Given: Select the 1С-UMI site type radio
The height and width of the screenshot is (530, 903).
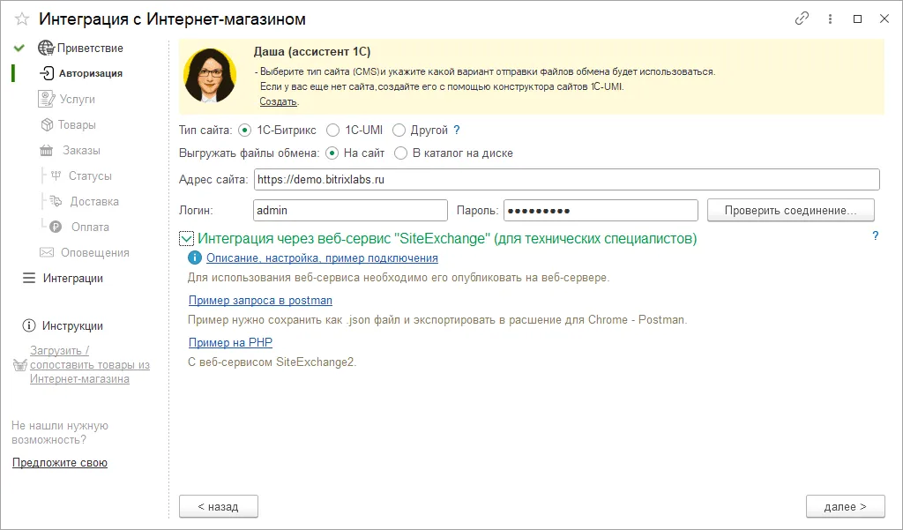Looking at the screenshot, I should (333, 131).
